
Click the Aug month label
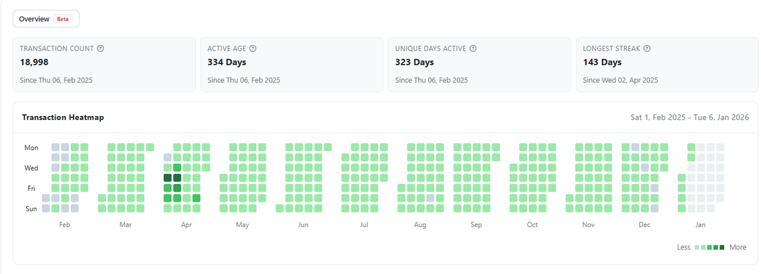(x=420, y=225)
